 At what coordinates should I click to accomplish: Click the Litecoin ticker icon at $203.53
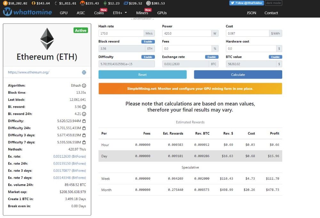coord(148,3)
